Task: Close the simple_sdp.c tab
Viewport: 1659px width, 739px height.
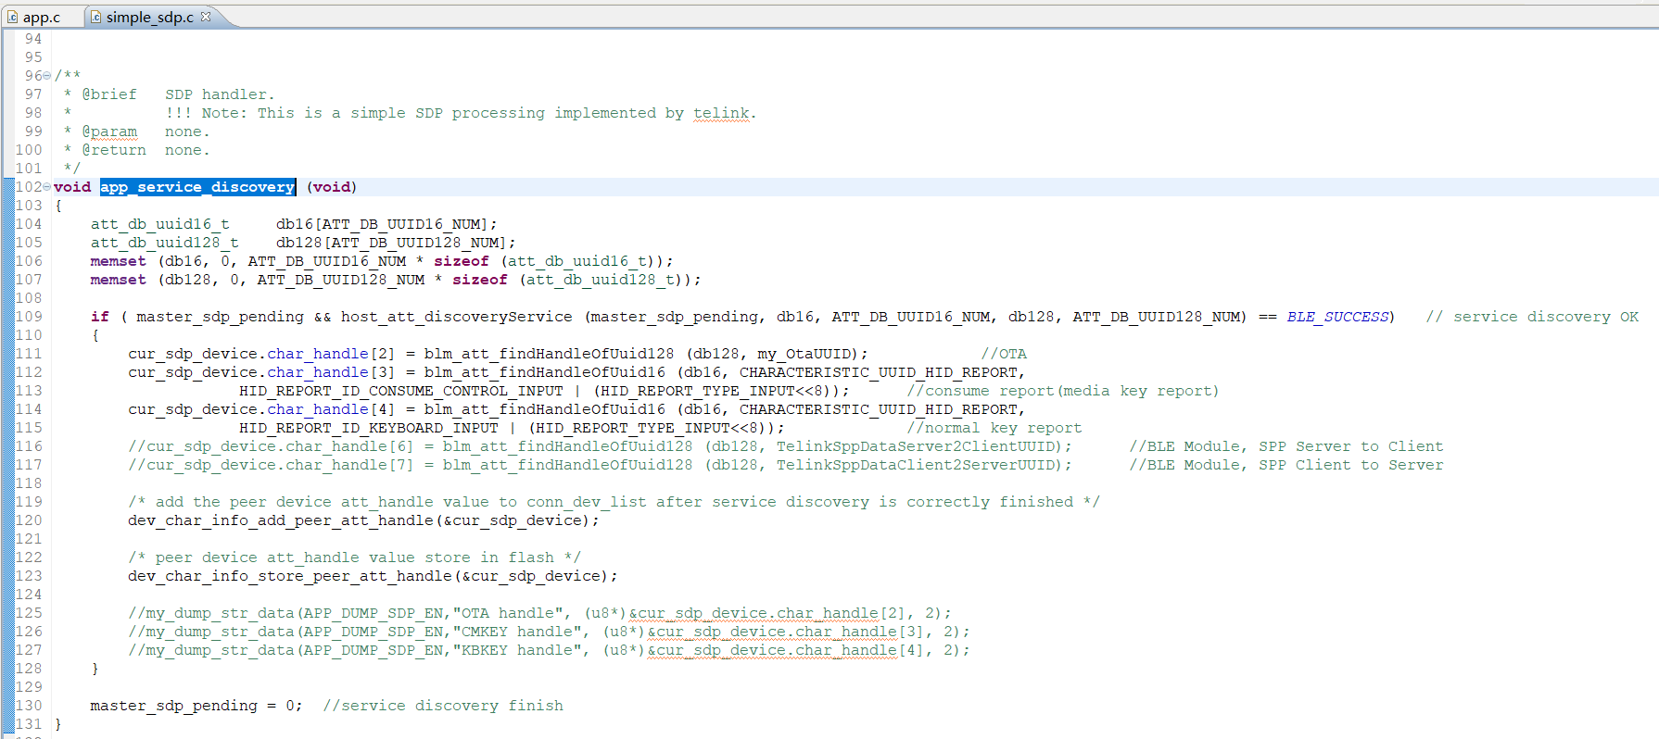Action: point(206,17)
